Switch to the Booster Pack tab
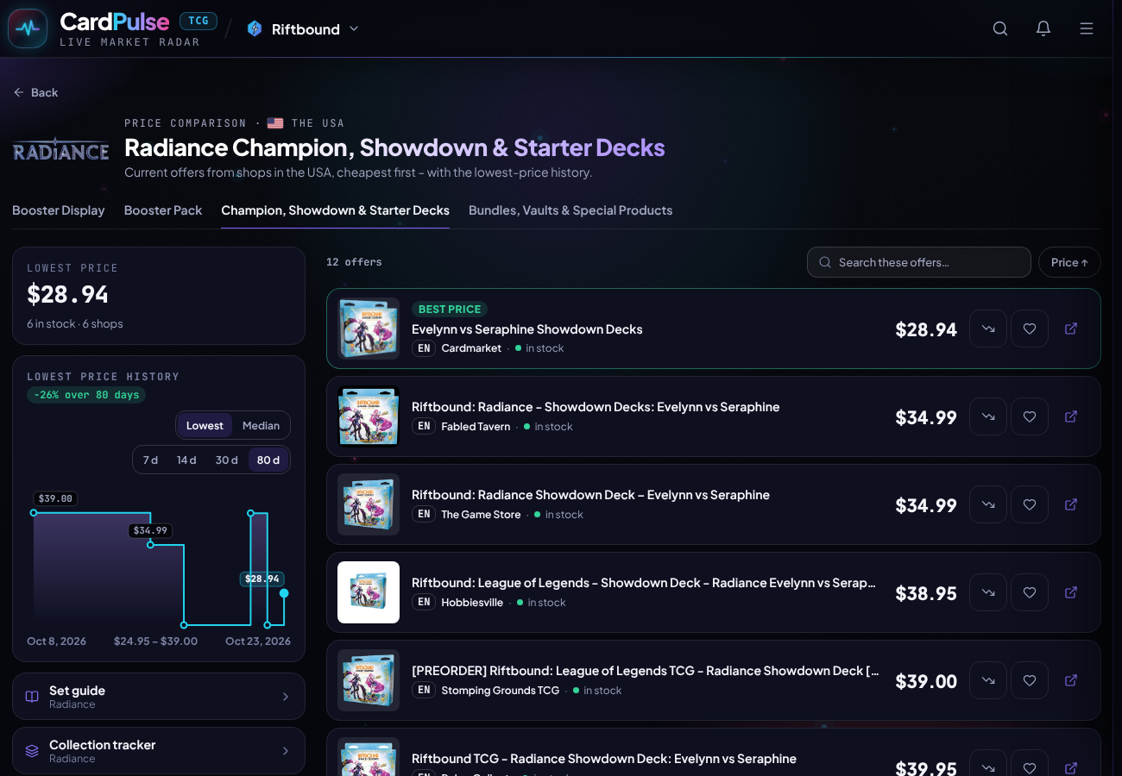Screen dimensions: 1122x776 pyautogui.click(x=163, y=210)
